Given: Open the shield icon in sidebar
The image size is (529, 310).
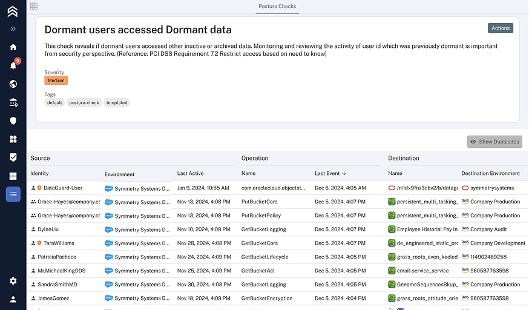Looking at the screenshot, I should pyautogui.click(x=13, y=121).
